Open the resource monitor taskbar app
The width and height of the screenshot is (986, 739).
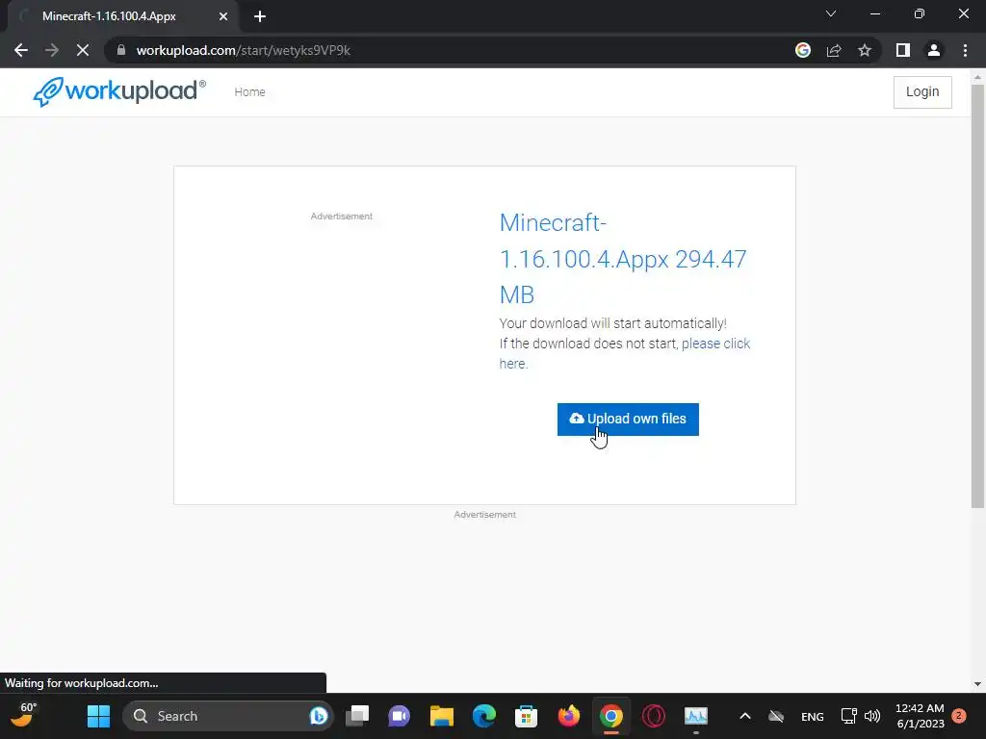pos(695,716)
